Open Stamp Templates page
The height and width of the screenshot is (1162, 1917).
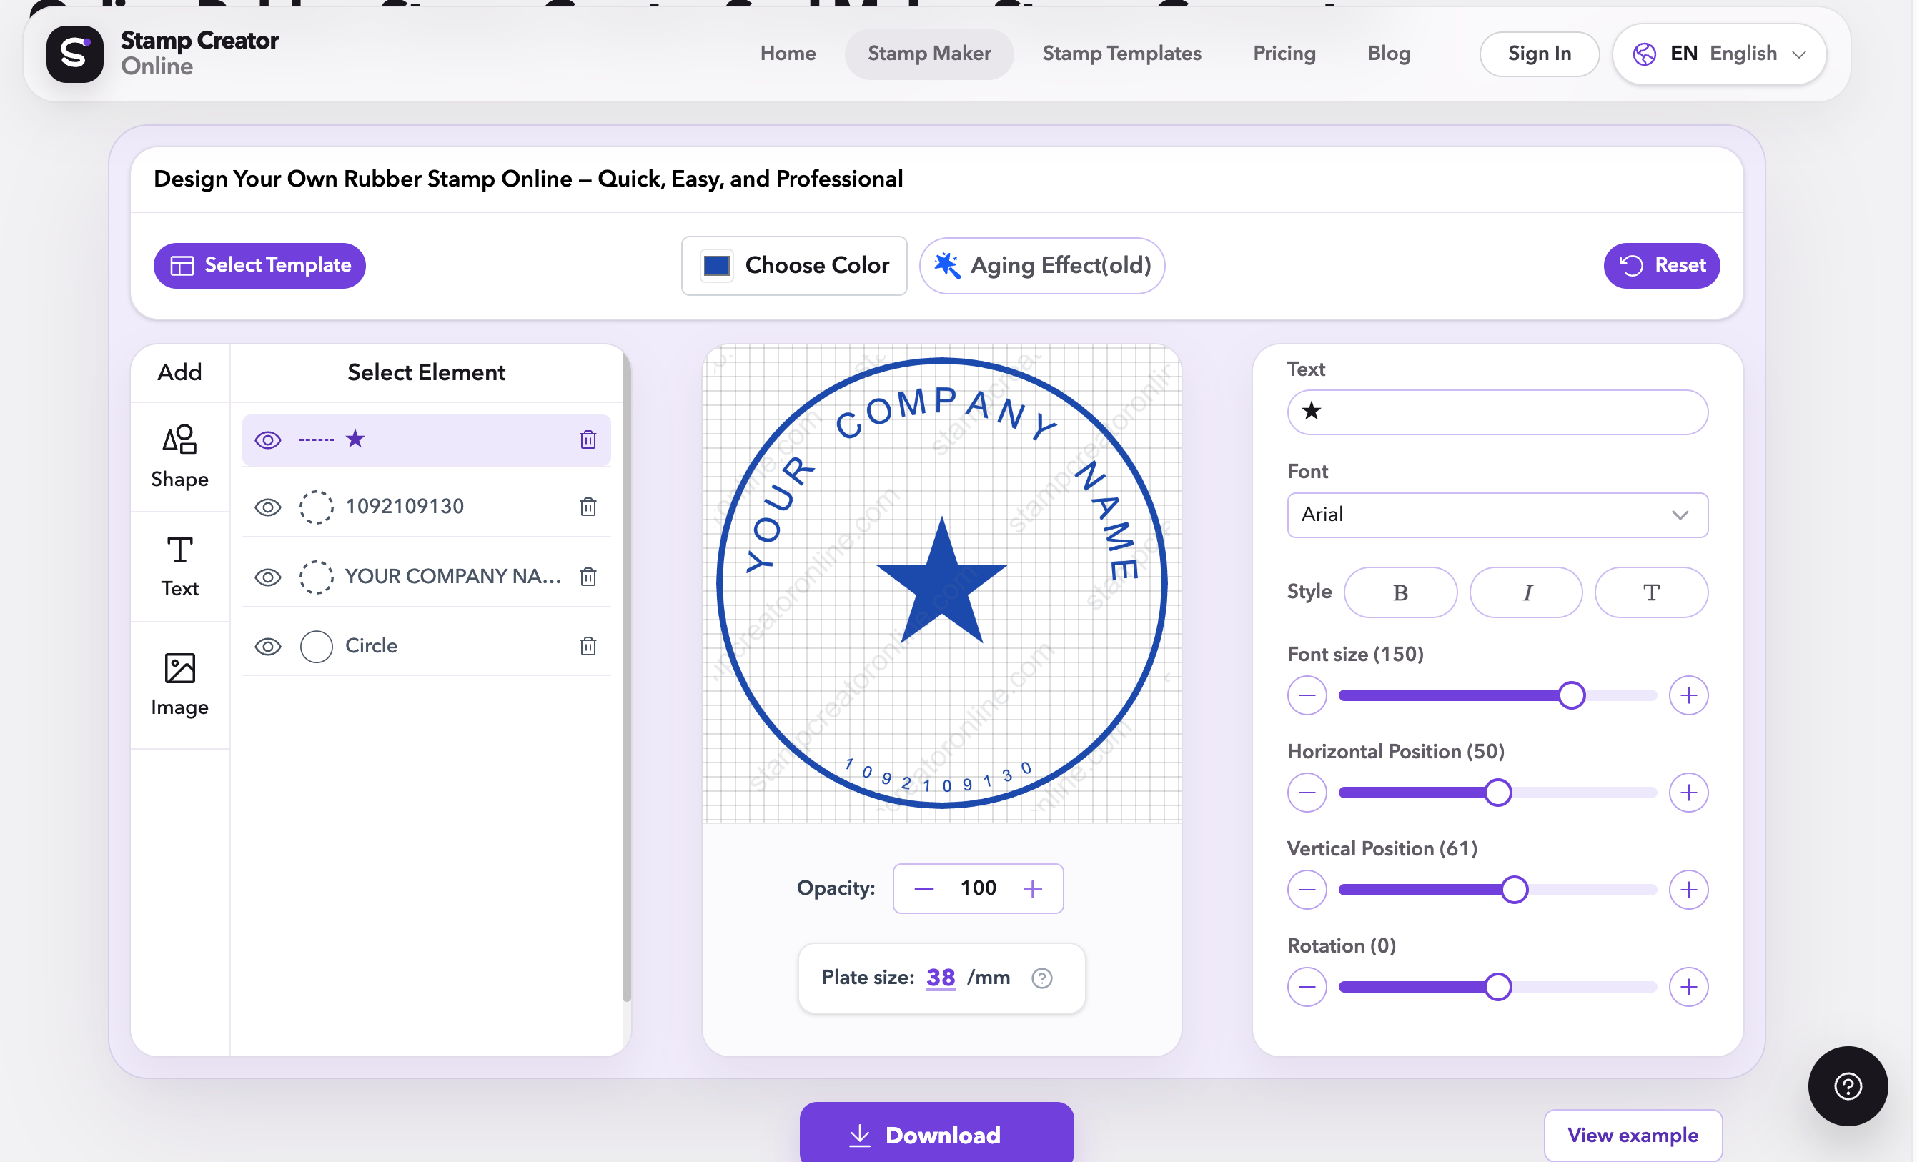pyautogui.click(x=1121, y=54)
